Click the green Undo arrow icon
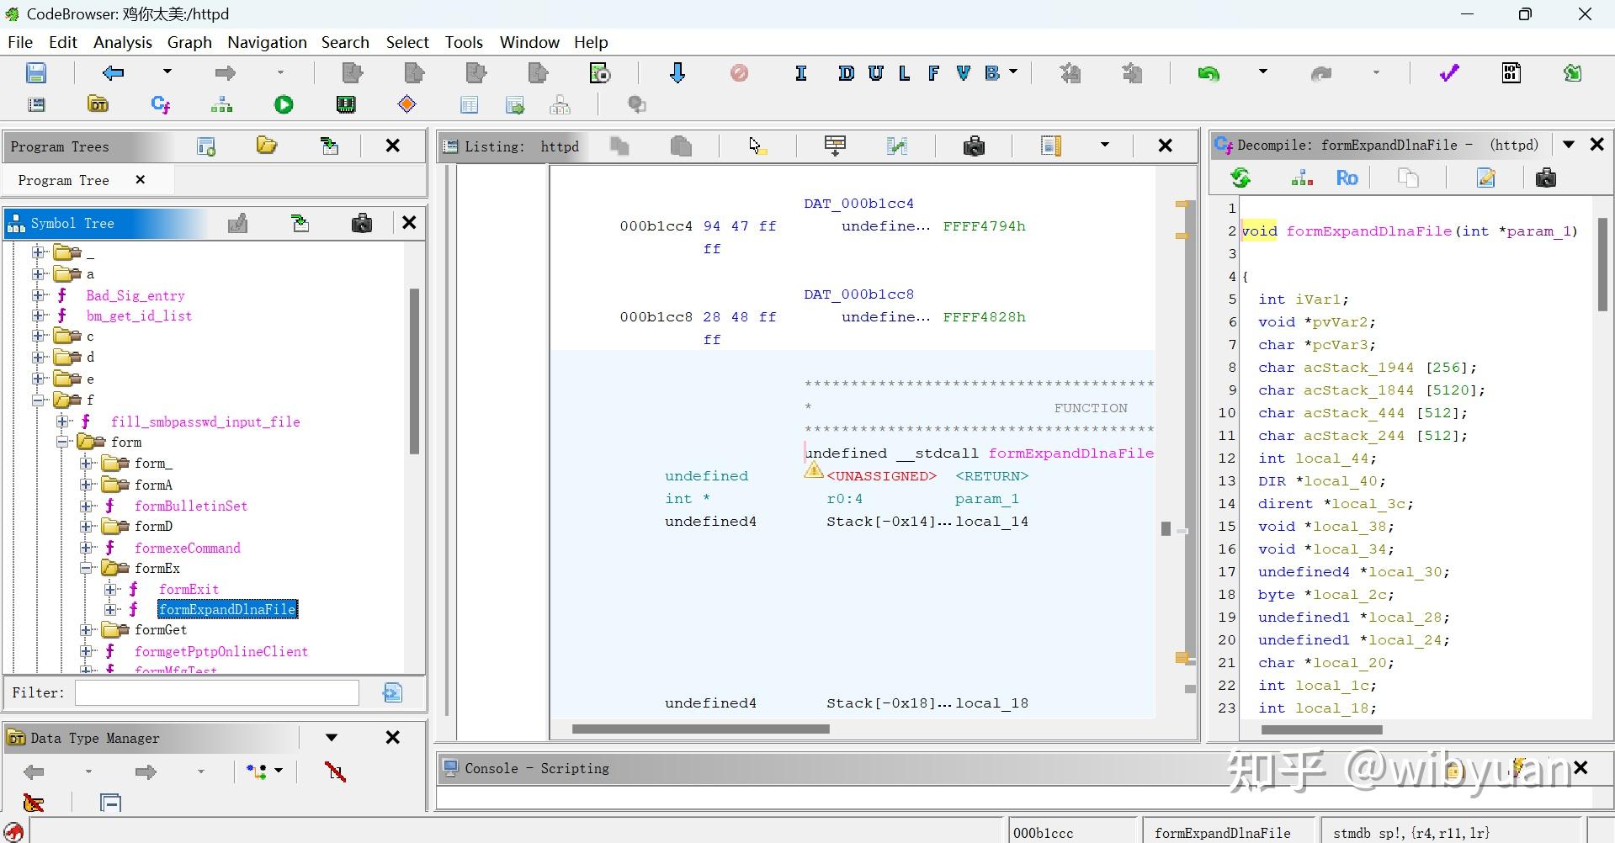This screenshot has height=843, width=1615. coord(1209,73)
